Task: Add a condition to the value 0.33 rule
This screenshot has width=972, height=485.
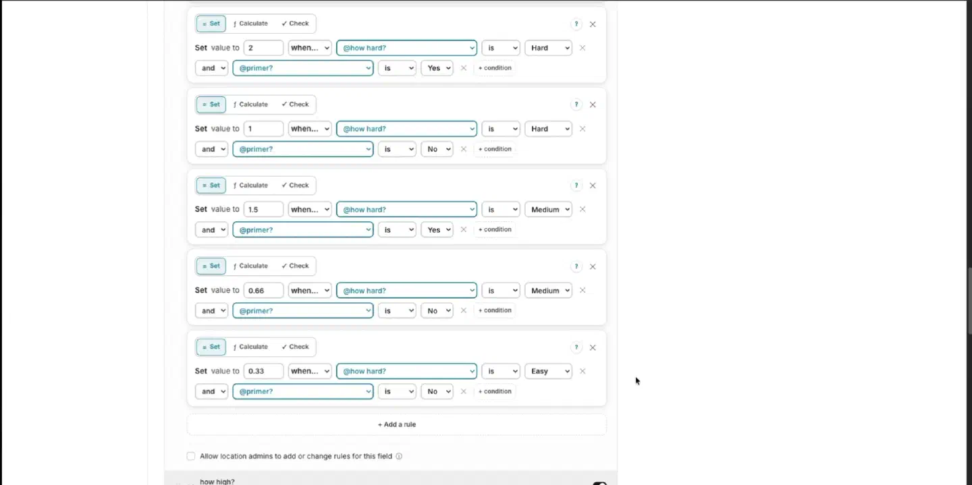Action: click(x=495, y=391)
